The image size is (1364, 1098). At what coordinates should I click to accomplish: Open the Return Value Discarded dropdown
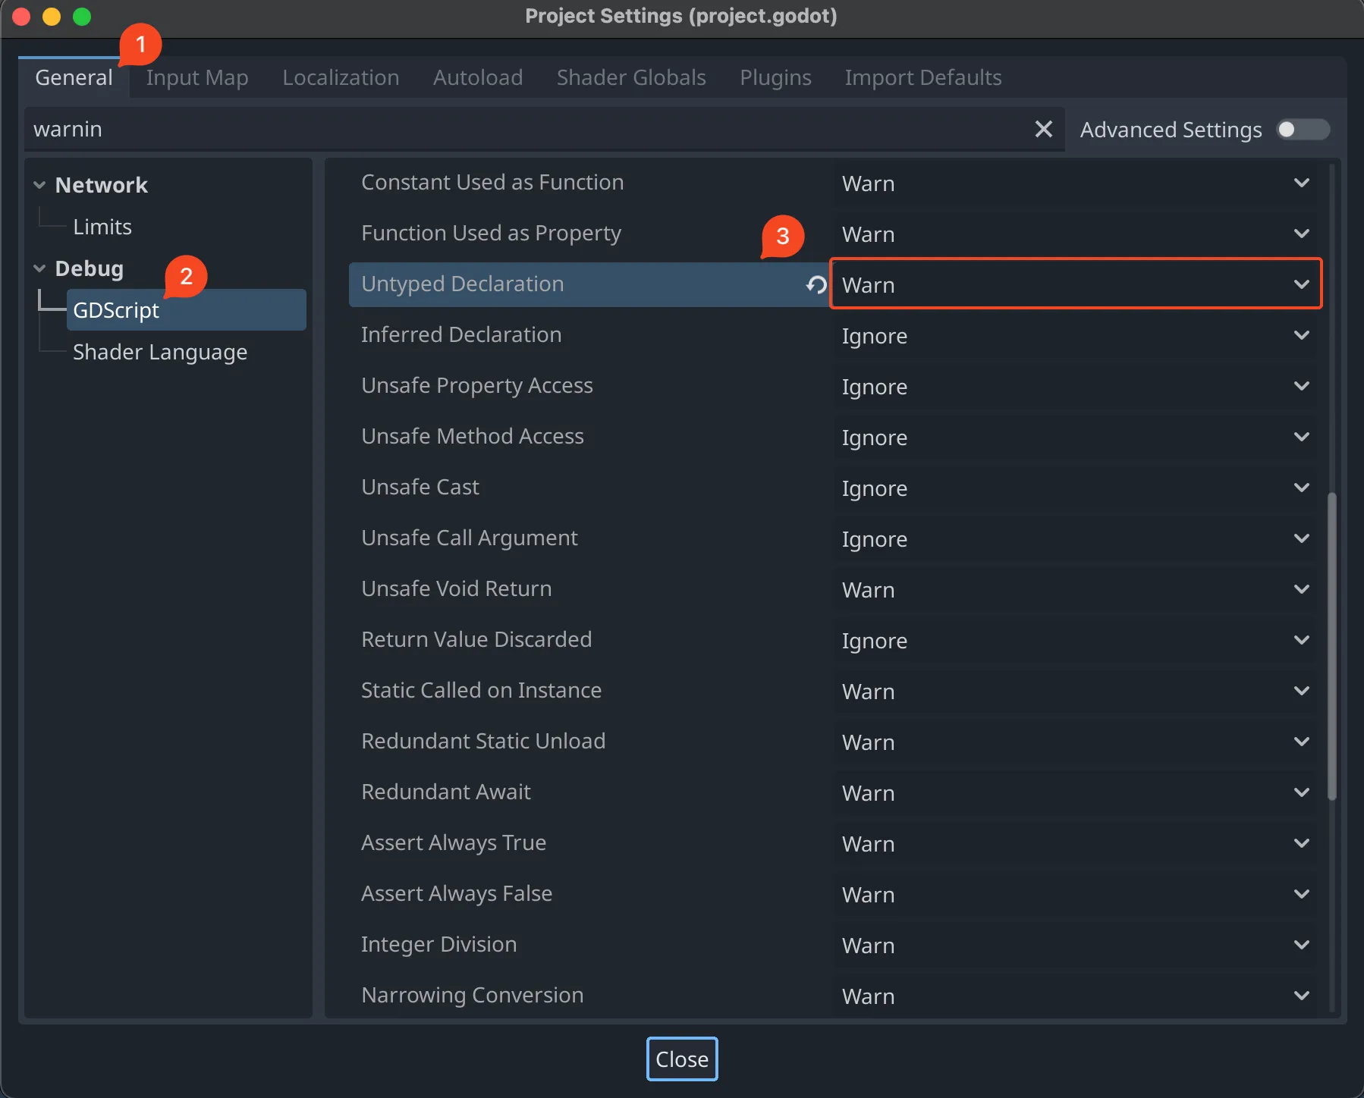(1076, 640)
